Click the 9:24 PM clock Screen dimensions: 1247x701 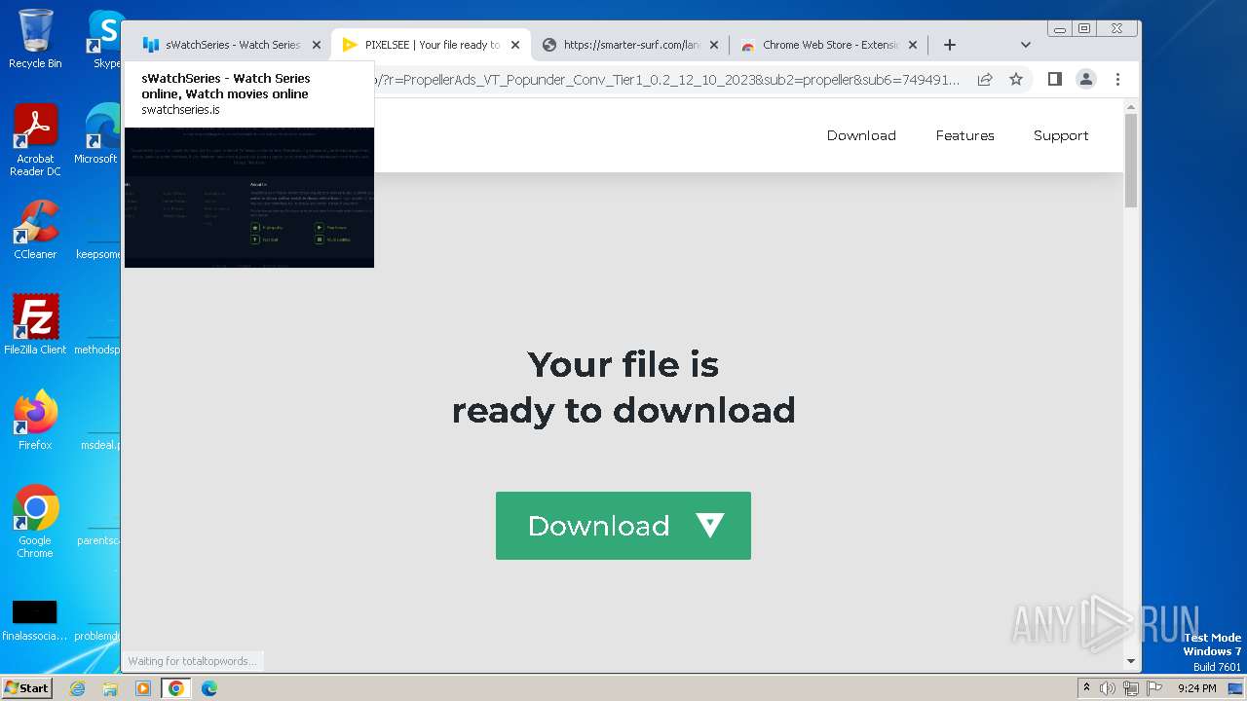pos(1196,688)
